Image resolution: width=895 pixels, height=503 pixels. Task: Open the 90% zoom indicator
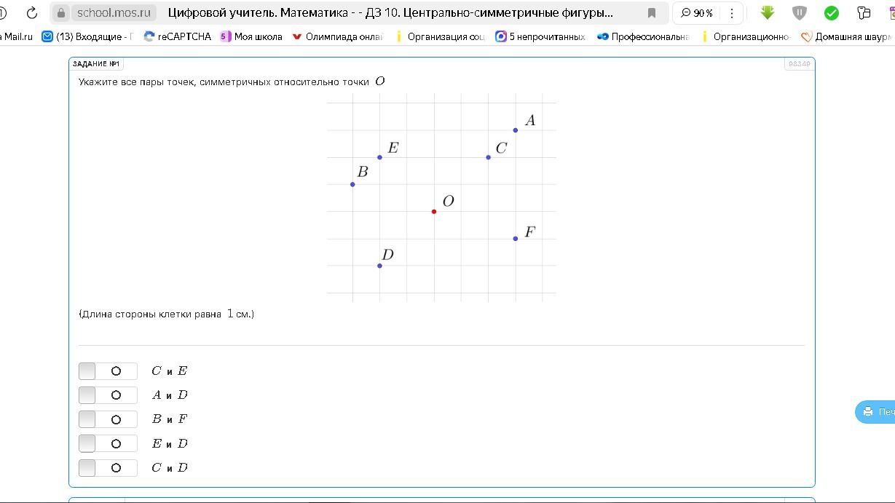[x=697, y=13]
